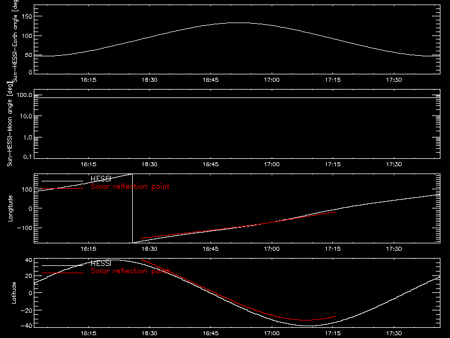Click 17:00 time label under Moon angle plot
The image size is (450, 338).
click(272, 164)
